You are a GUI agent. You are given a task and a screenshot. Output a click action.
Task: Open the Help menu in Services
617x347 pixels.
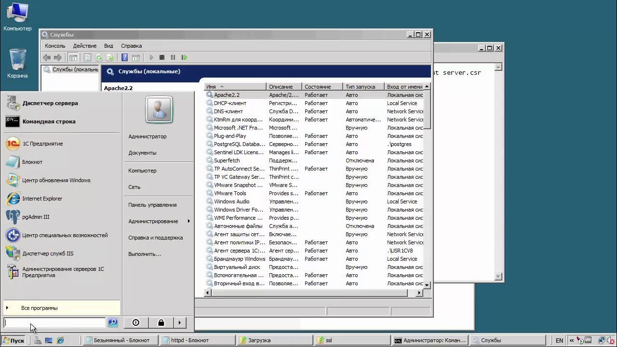click(131, 46)
